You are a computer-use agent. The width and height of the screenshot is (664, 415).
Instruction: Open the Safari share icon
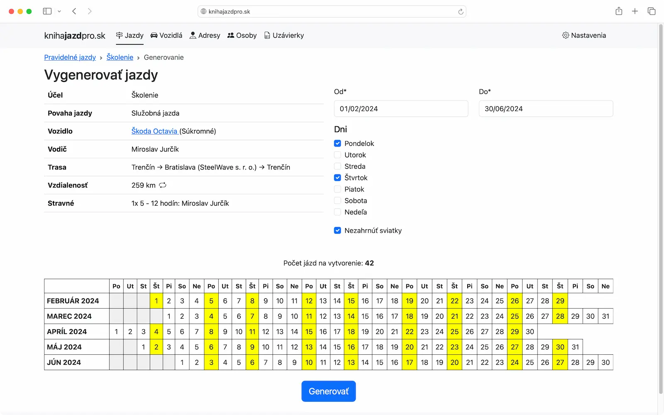(619, 11)
